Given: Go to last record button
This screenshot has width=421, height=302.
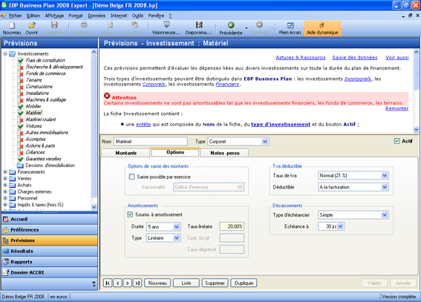Looking at the screenshot, I should click(137, 283).
